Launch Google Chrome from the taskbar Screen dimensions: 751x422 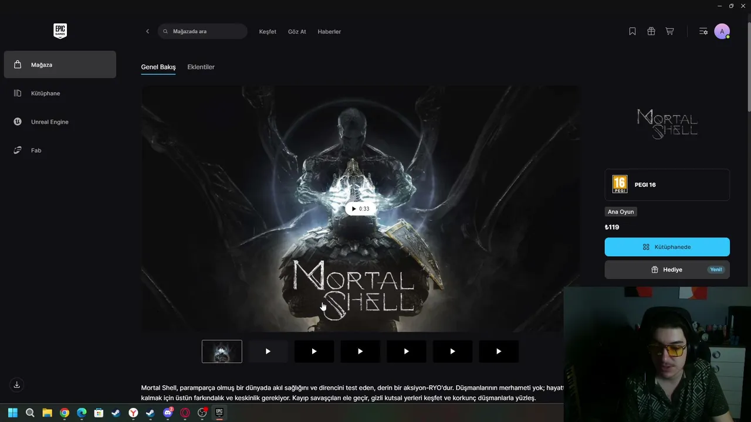coord(65,413)
